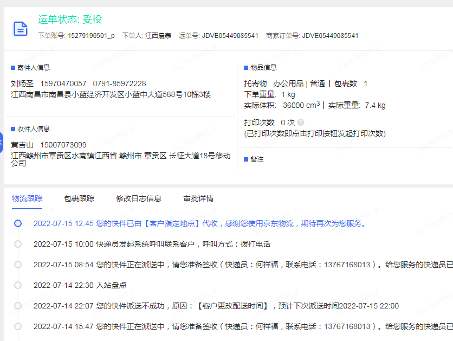Open the 包裹跟踪 tab
This screenshot has height=341, width=453.
point(79,198)
